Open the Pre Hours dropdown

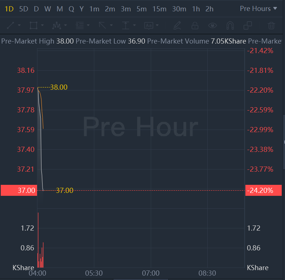coord(258,8)
